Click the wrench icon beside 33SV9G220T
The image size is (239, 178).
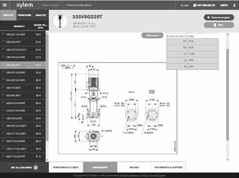pyautogui.click(x=3, y=42)
